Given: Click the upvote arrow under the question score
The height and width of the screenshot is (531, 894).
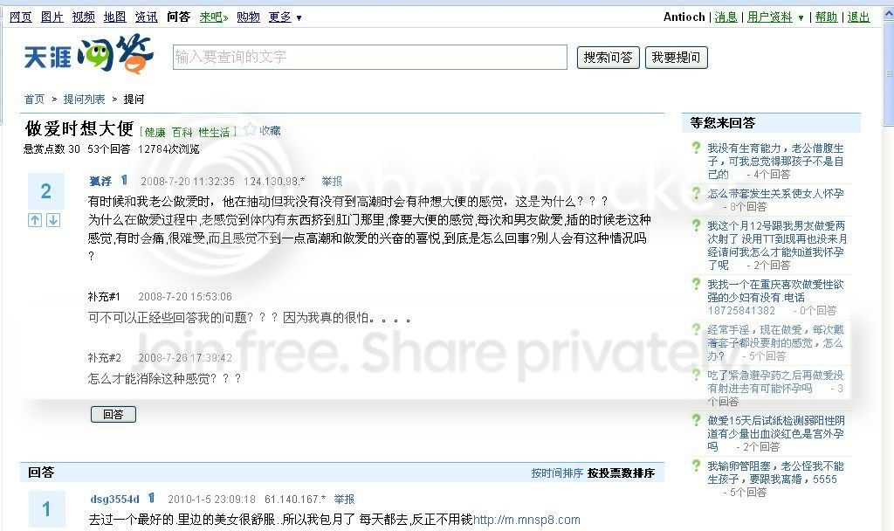Looking at the screenshot, I should click(x=35, y=220).
